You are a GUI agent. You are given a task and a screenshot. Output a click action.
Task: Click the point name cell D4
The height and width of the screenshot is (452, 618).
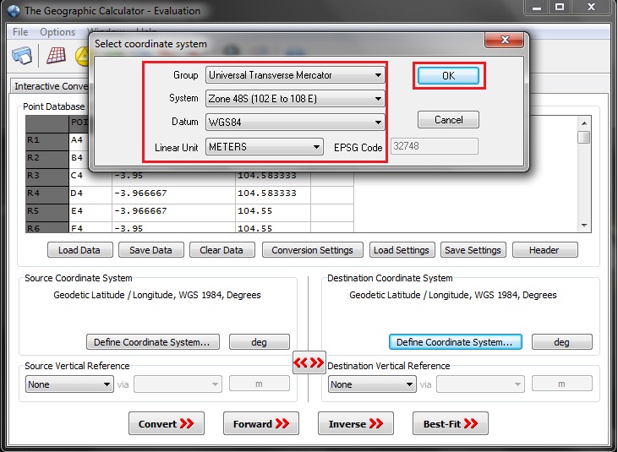(90, 194)
